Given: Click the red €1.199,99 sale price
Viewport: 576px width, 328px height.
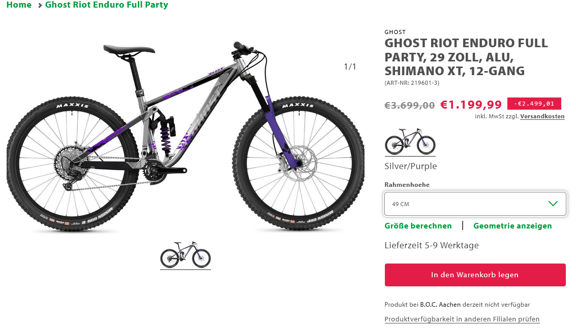Looking at the screenshot, I should (x=470, y=105).
